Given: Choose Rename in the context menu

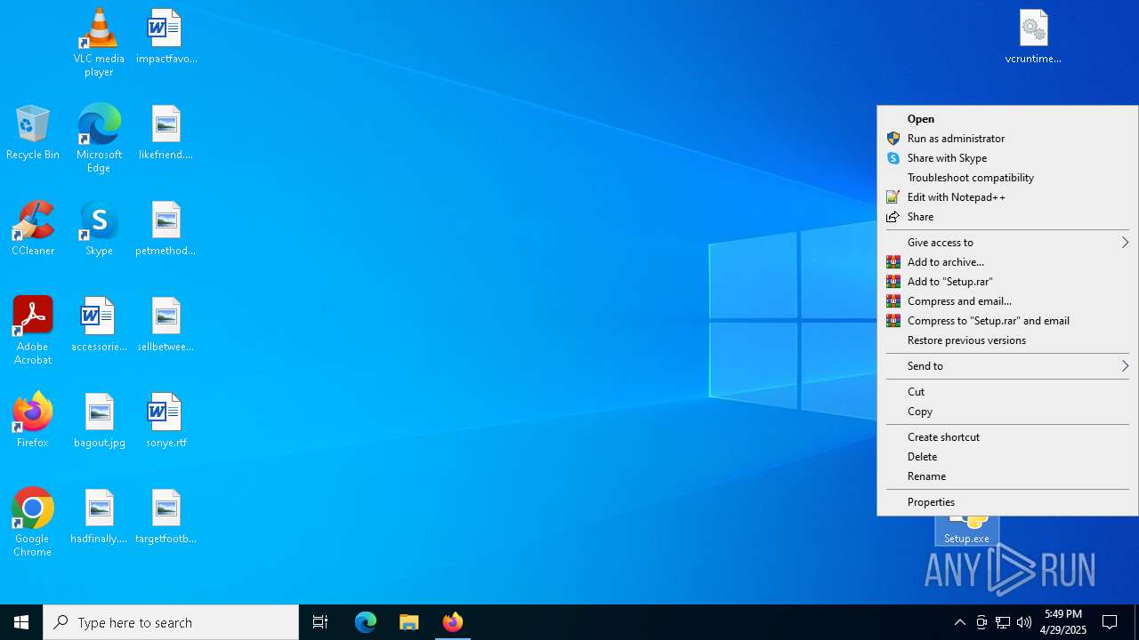Looking at the screenshot, I should click(1007, 476).
